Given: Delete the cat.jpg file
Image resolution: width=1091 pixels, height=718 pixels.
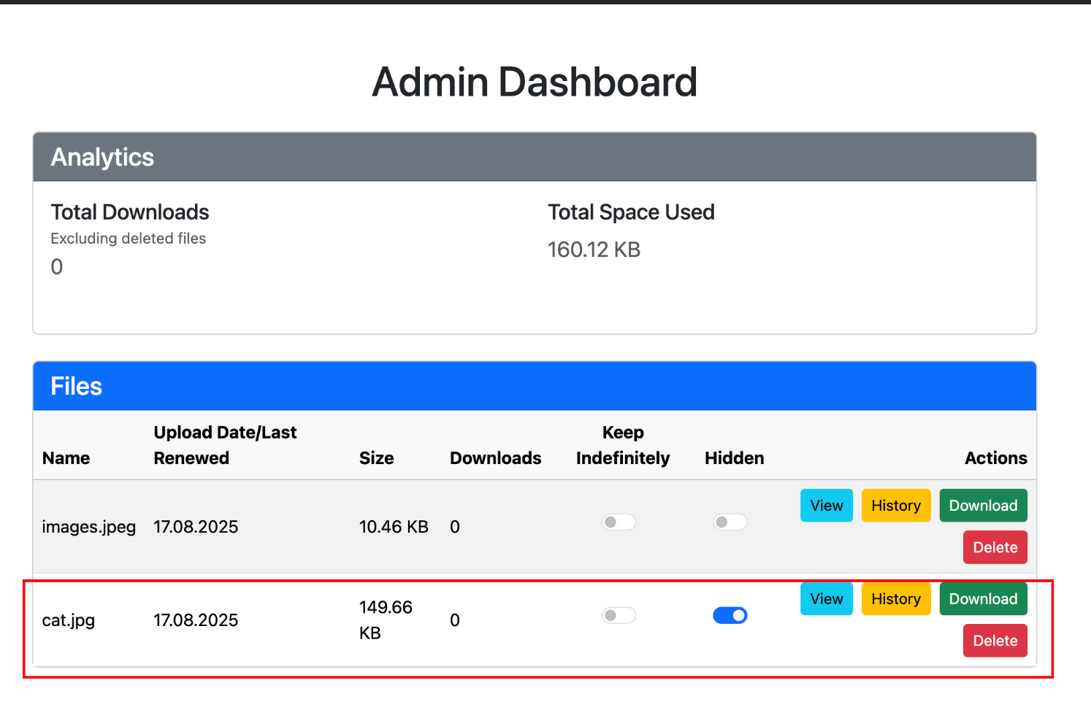Looking at the screenshot, I should point(995,641).
